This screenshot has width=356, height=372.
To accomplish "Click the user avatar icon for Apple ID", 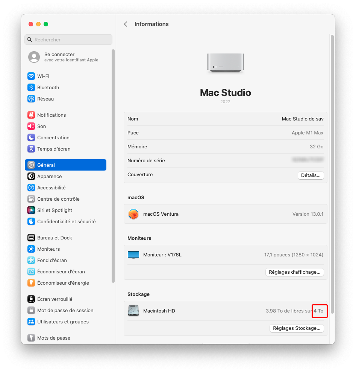I will click(34, 57).
